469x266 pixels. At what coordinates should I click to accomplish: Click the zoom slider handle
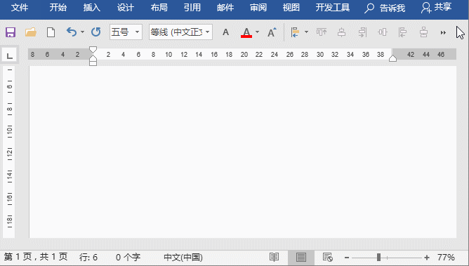point(378,258)
